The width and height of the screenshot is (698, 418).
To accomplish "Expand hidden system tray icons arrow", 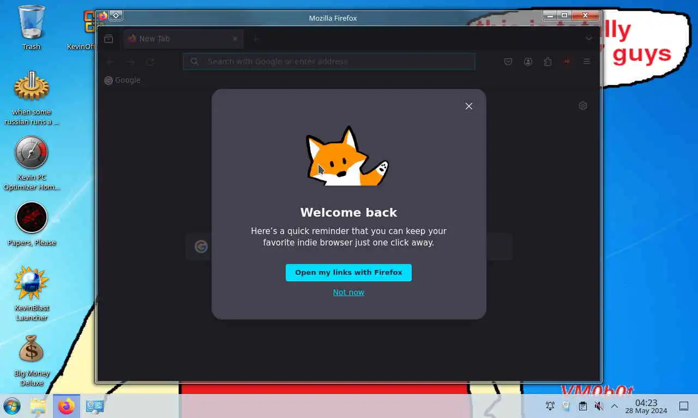I will pyautogui.click(x=614, y=406).
